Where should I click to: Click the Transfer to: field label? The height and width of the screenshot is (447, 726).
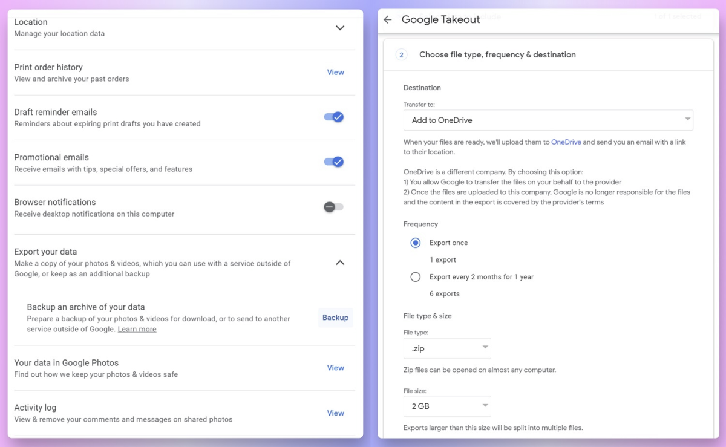[x=419, y=105]
